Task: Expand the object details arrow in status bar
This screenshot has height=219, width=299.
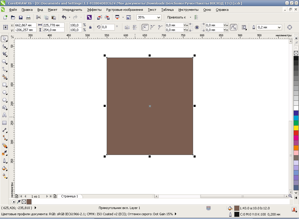Action: point(35,208)
